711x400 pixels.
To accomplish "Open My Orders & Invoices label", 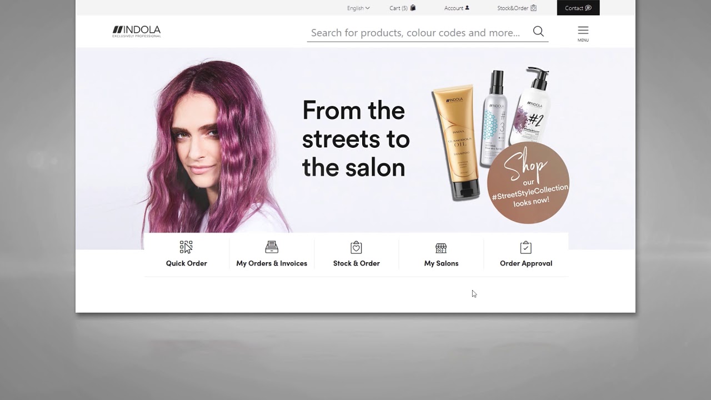I will (x=272, y=263).
